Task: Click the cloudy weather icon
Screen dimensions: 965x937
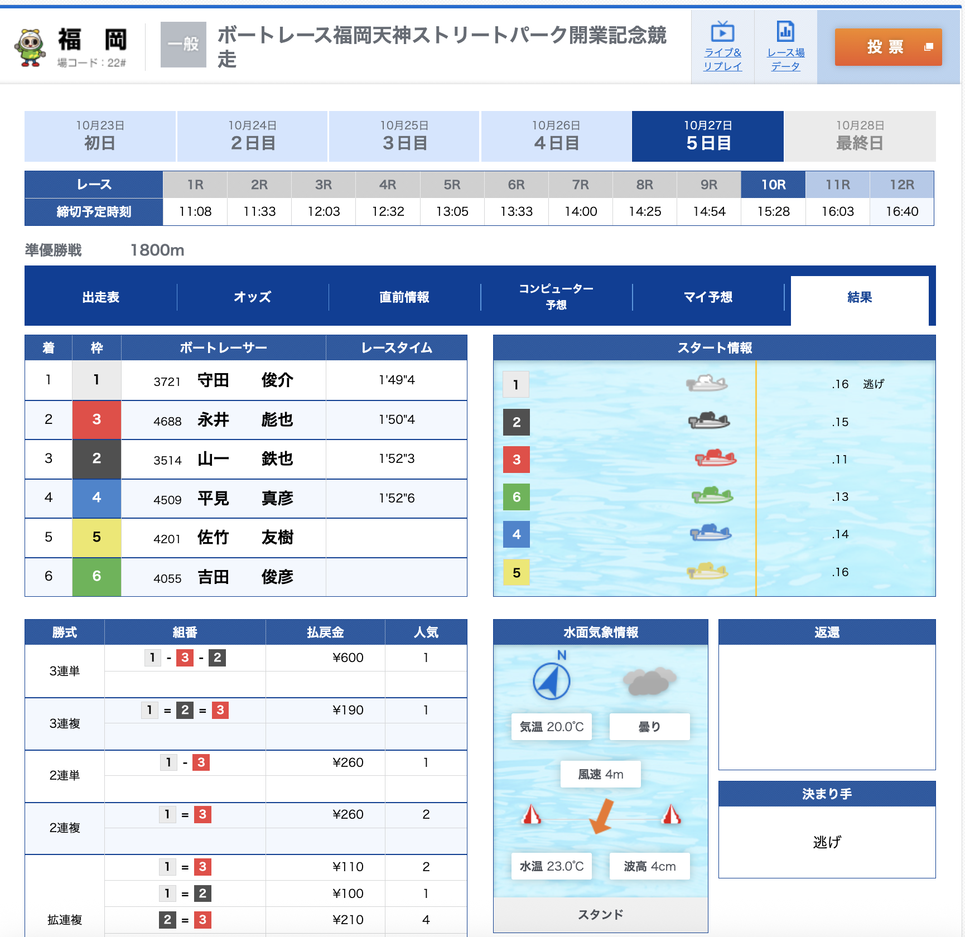Action: (649, 681)
